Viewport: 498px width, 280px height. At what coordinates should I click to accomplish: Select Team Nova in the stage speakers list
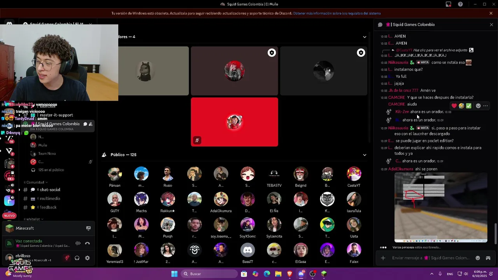tap(47, 154)
